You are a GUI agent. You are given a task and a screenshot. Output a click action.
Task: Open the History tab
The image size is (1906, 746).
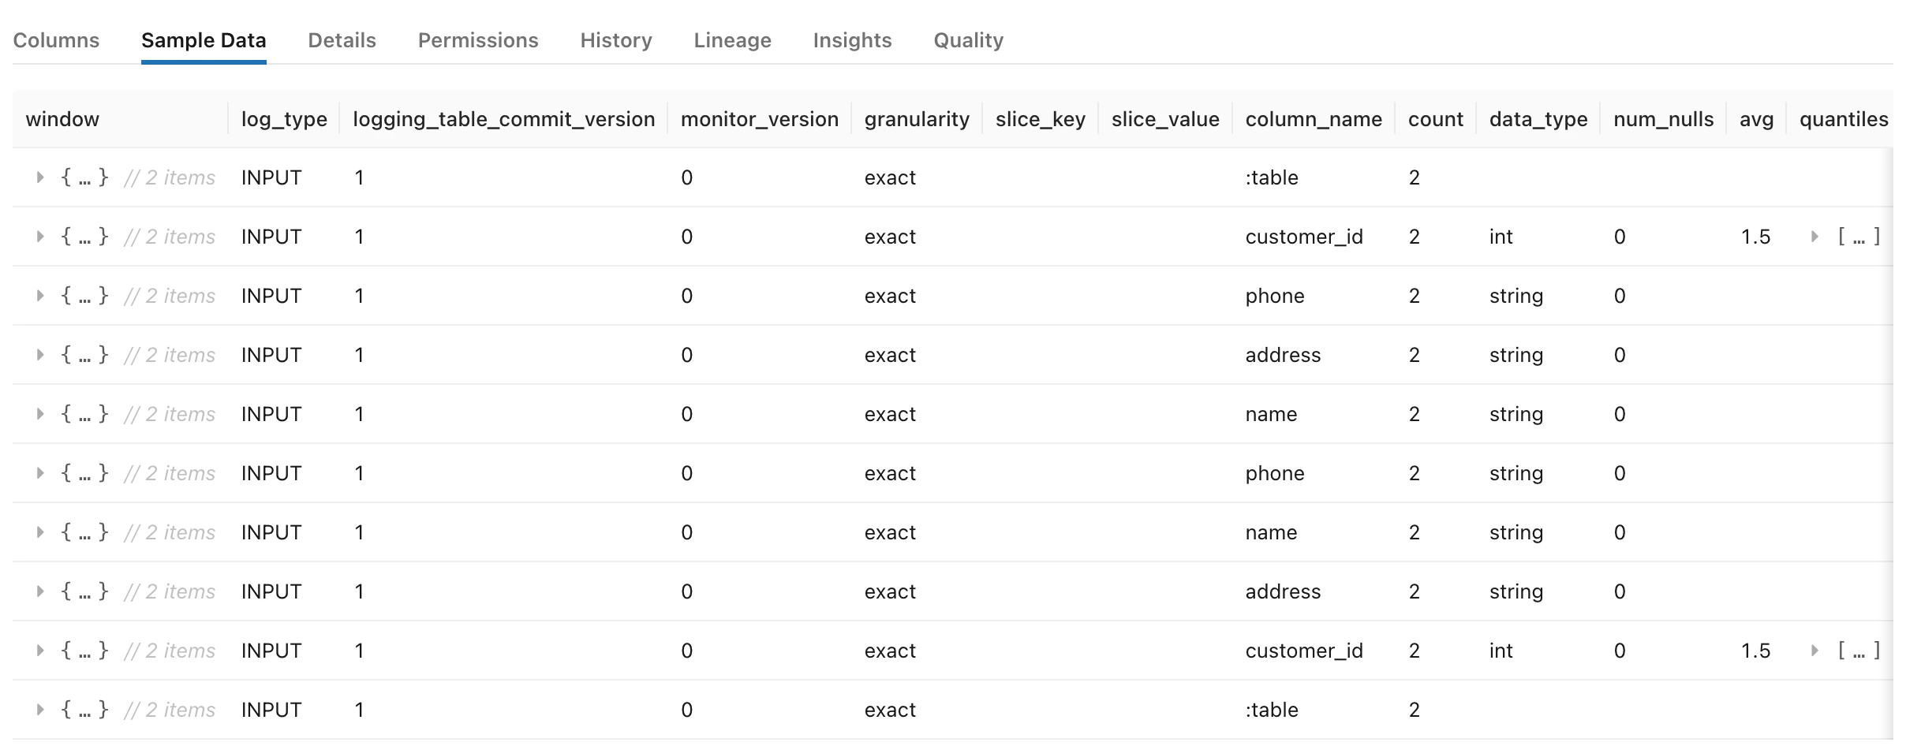(x=616, y=40)
